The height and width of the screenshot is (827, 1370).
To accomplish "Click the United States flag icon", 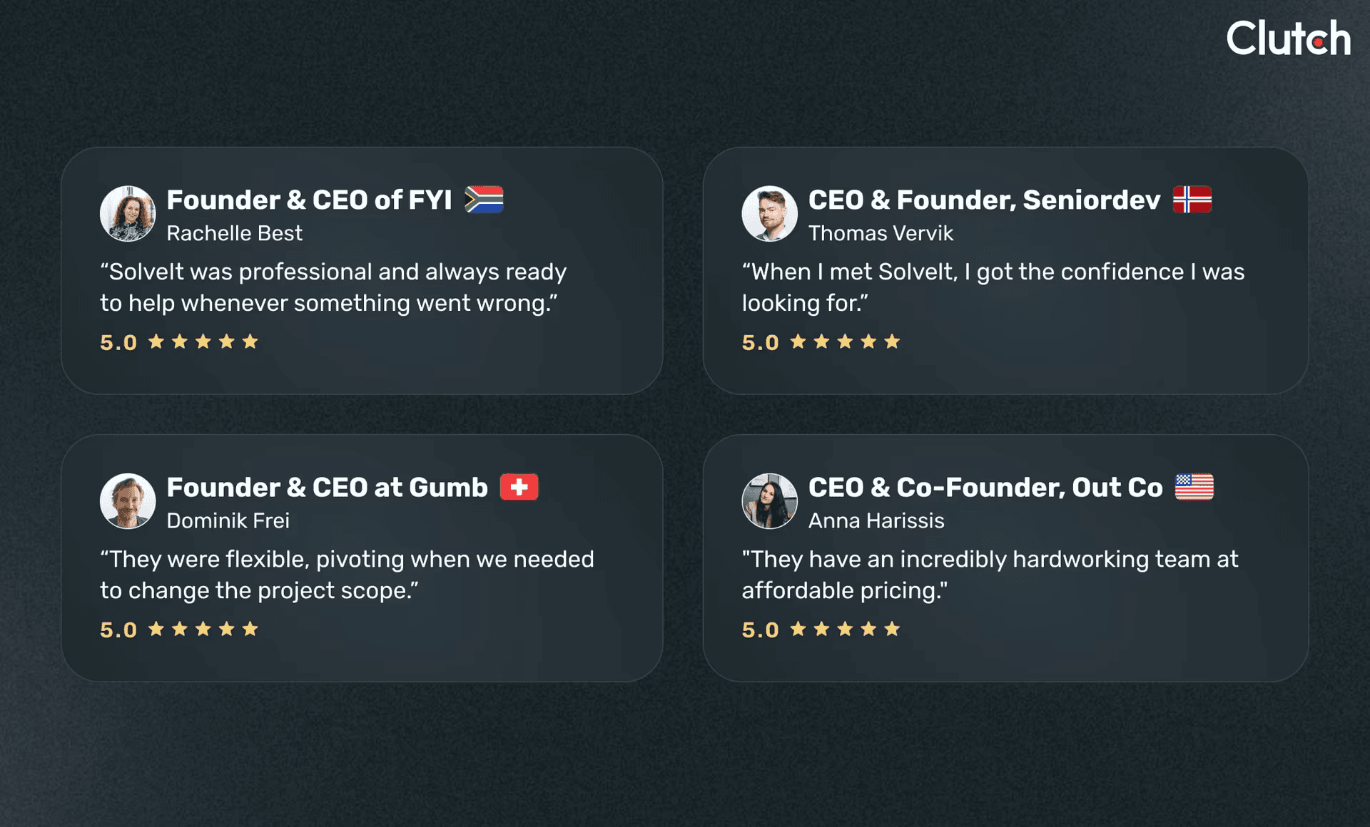I will coord(1194,487).
